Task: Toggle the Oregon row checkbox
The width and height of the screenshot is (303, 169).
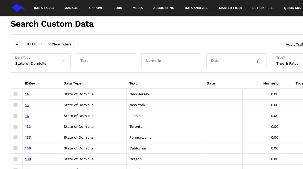Action: tap(15, 159)
